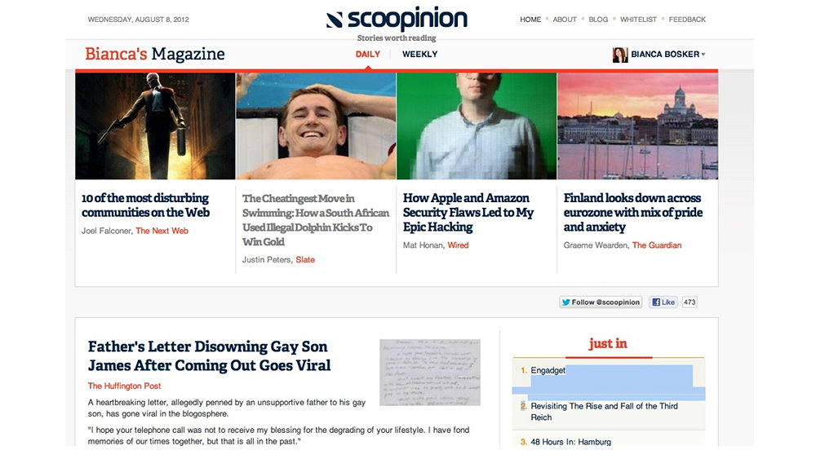Screen dimensions: 816x459
Task: Select the Daily tab
Action: pos(367,54)
